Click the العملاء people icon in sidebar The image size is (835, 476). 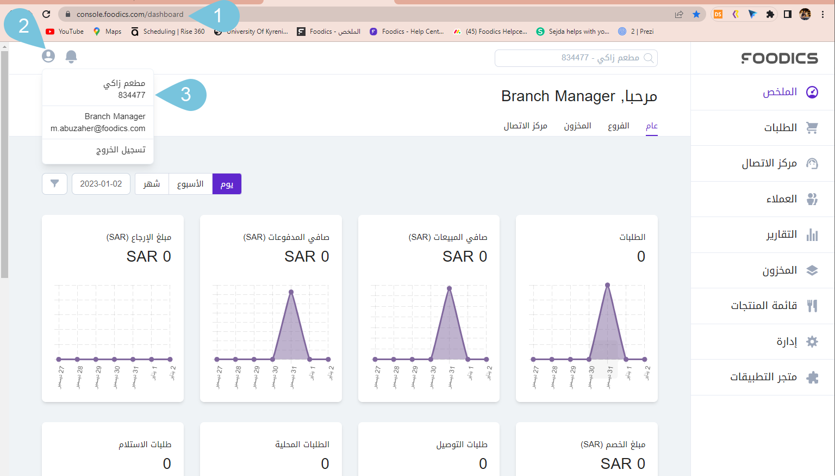tap(812, 199)
